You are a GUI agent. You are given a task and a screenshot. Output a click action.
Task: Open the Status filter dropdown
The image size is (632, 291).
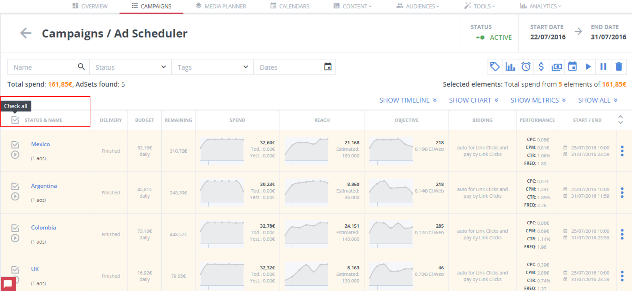(x=130, y=67)
